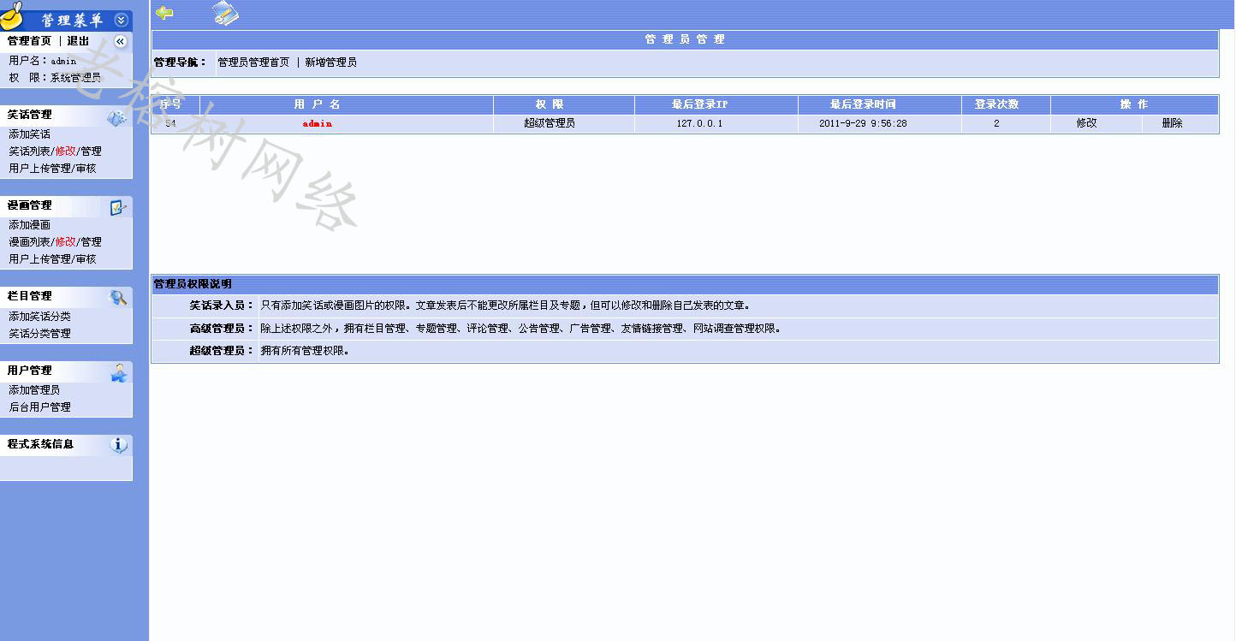Screen dimensions: 1236x641
Task: Click the 程式系统信息 info icon
Action: (x=119, y=445)
